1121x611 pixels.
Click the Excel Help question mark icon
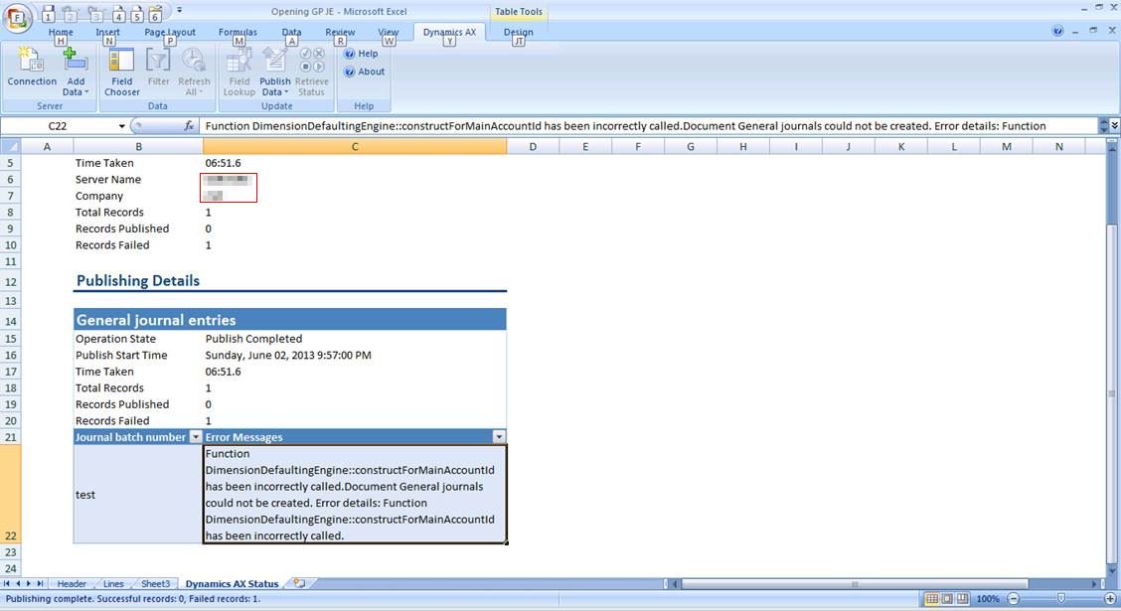click(1057, 31)
